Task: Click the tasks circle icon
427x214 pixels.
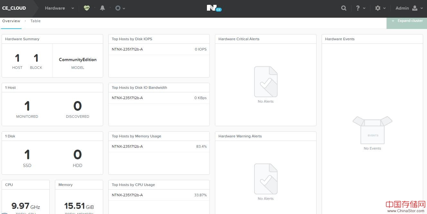Action: 118,8
